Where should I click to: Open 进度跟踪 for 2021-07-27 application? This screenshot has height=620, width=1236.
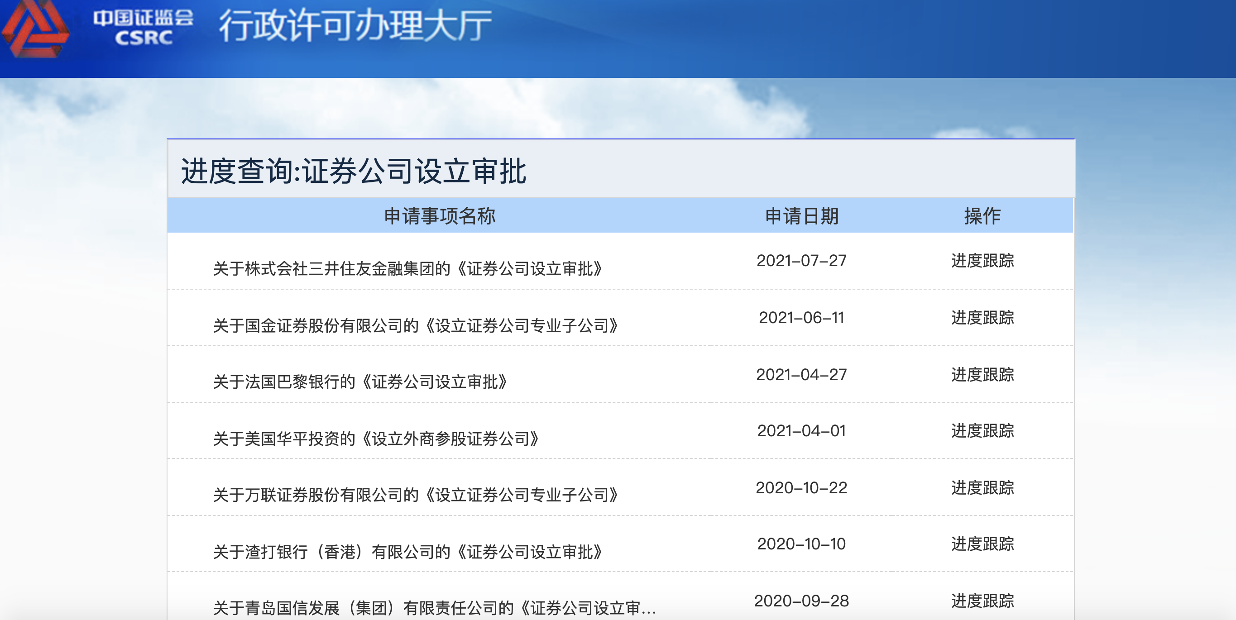(982, 260)
